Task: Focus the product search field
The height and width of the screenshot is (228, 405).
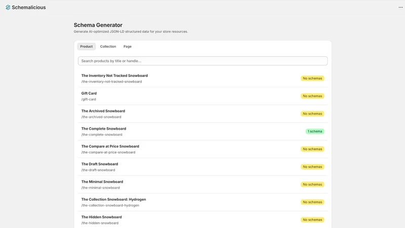Action: pos(203,61)
